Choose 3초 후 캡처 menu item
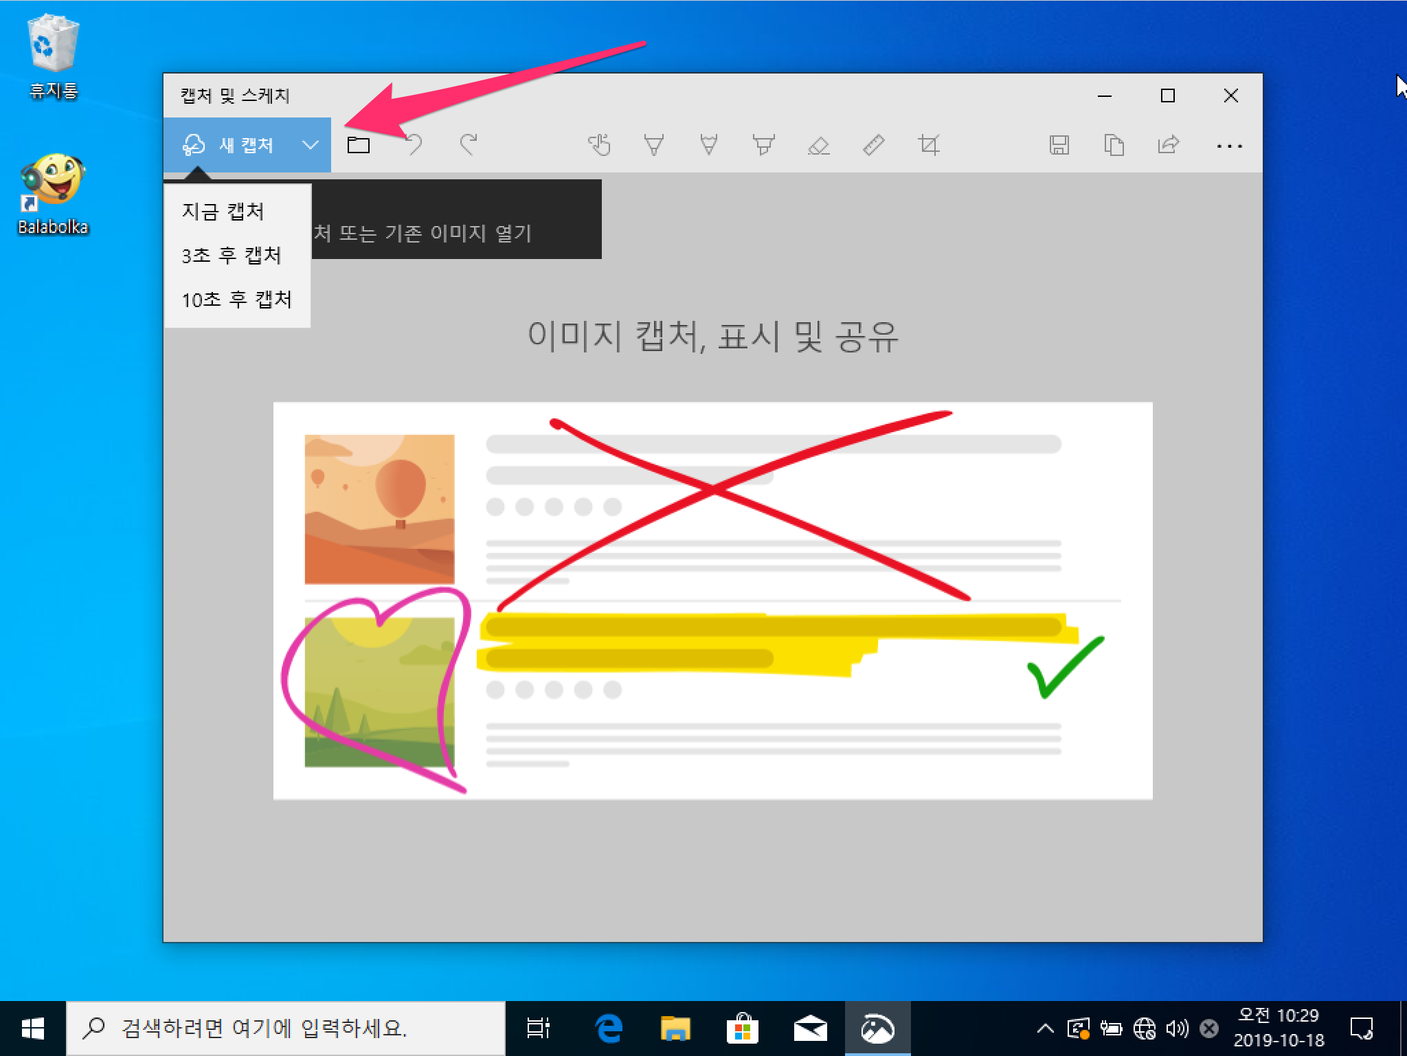This screenshot has width=1407, height=1056. [x=232, y=255]
